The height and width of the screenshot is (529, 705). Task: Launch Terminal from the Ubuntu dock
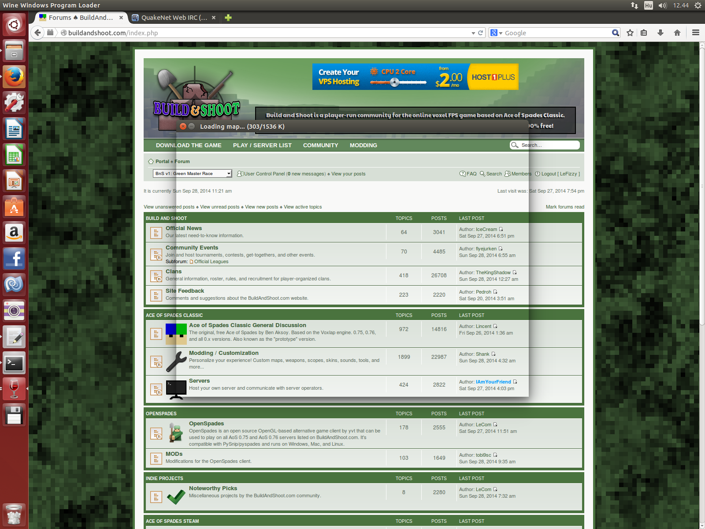14,363
